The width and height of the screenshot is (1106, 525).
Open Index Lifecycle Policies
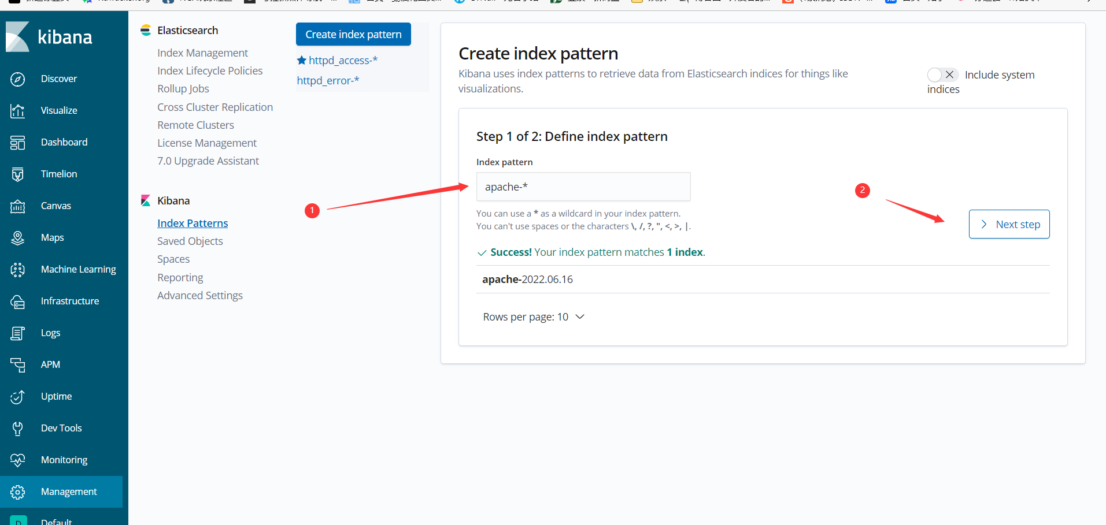pyautogui.click(x=210, y=70)
